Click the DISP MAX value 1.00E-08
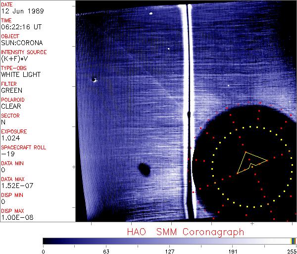Viewport: 297px width, 254px height. [15, 217]
